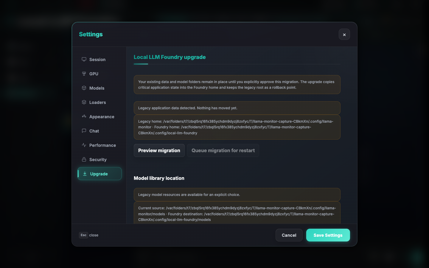Switch to the Chat tab

(x=100, y=131)
